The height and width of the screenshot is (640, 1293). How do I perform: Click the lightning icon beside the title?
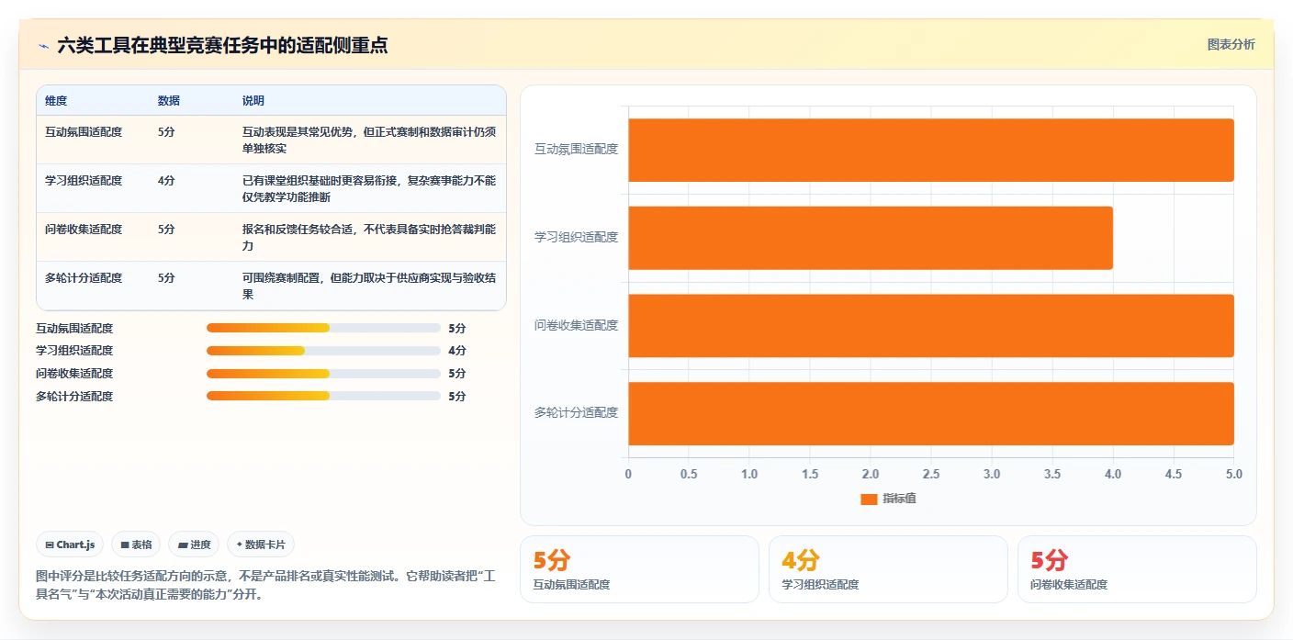point(44,46)
